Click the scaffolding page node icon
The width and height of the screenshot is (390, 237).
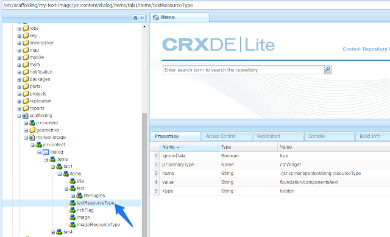click(25, 116)
